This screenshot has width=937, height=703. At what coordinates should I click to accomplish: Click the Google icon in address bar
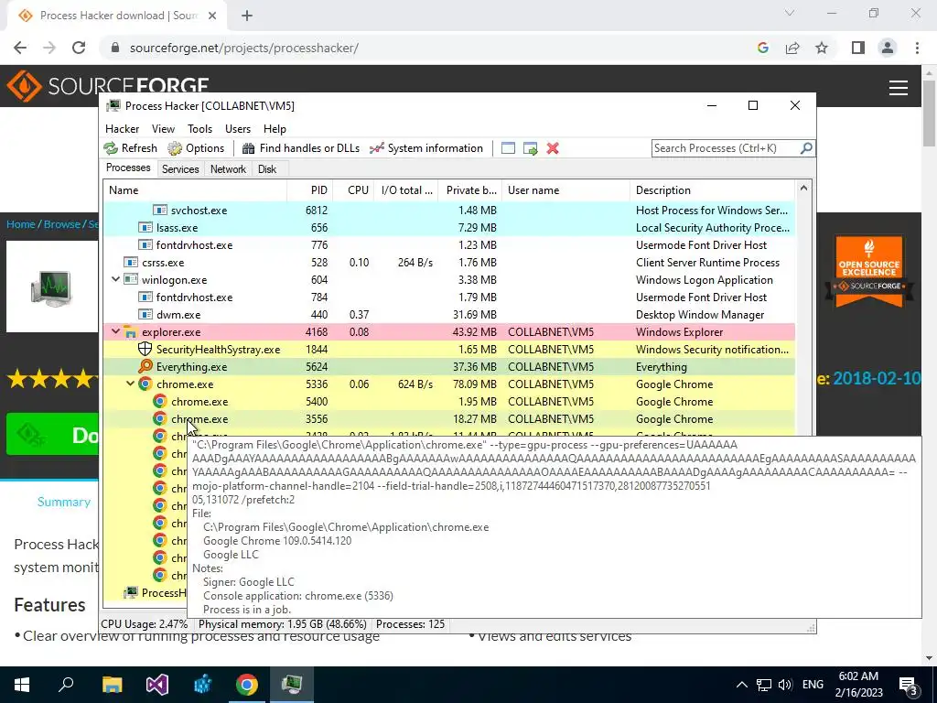[763, 48]
